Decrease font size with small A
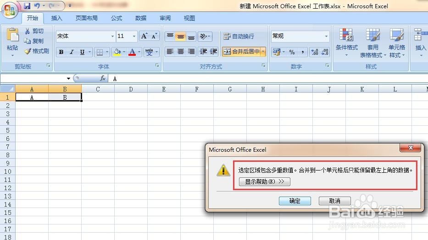Screen dimensions: 428x240 [154, 36]
